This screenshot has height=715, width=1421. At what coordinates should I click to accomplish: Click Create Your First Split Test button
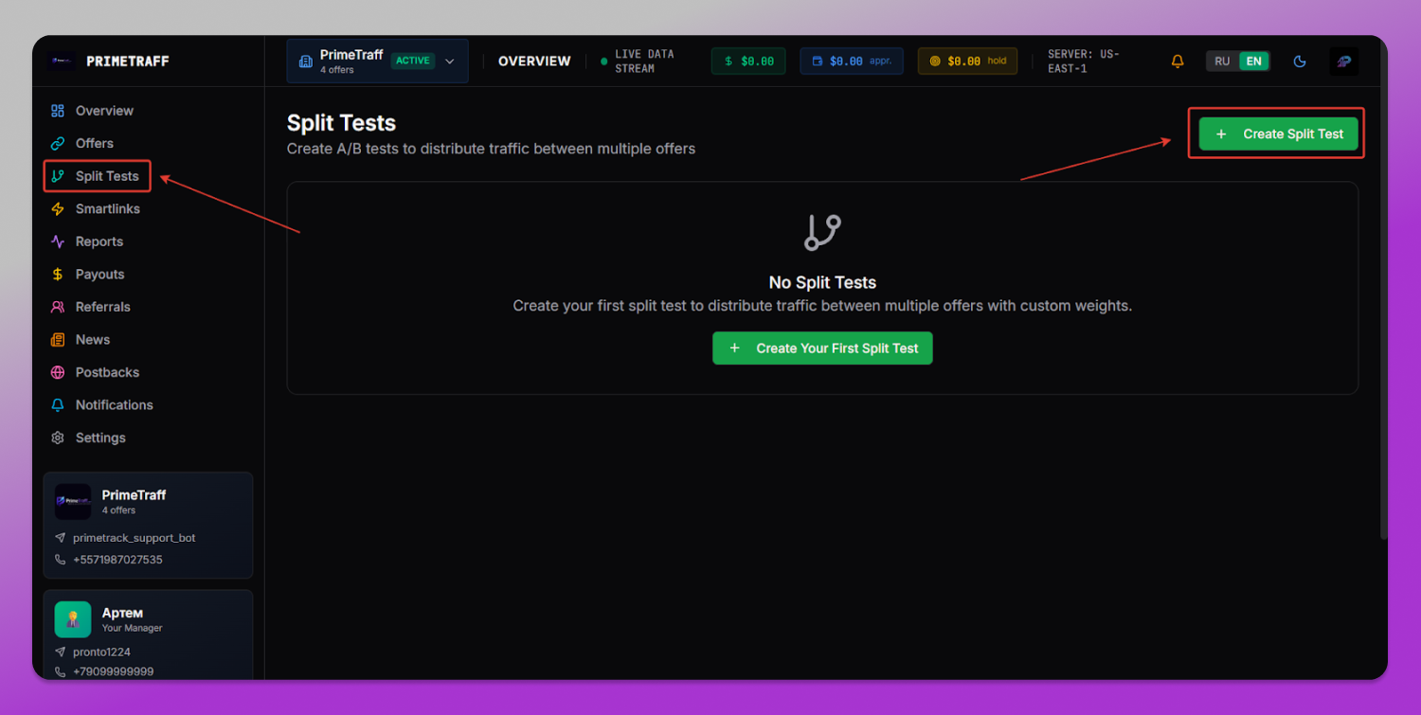coord(822,348)
